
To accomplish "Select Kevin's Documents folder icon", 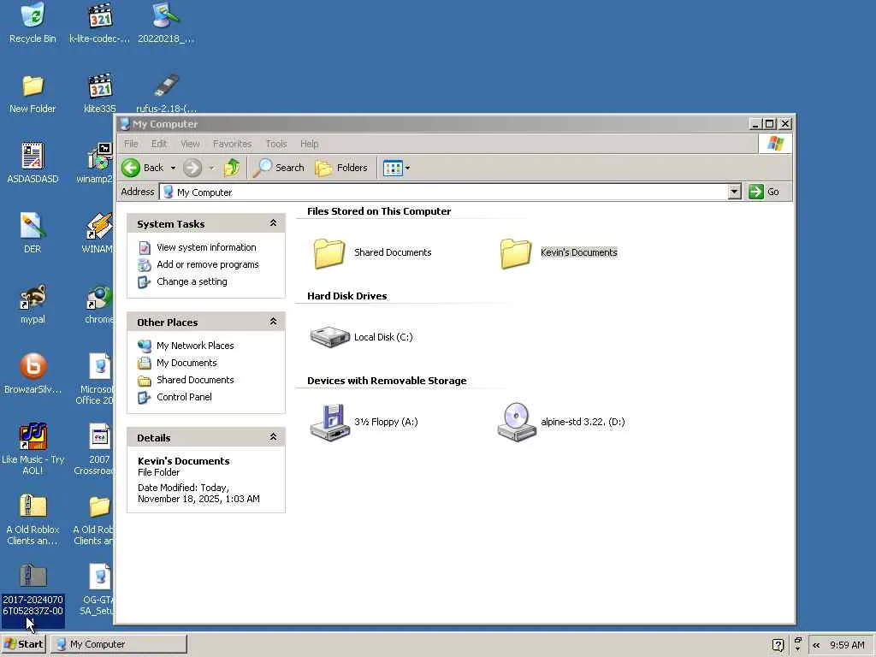I will pyautogui.click(x=516, y=253).
